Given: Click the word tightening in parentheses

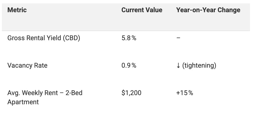Looking at the screenshot, I should (199, 65).
